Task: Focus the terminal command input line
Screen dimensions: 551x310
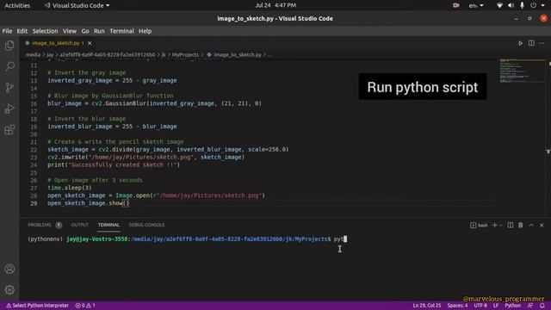Action: [x=187, y=239]
